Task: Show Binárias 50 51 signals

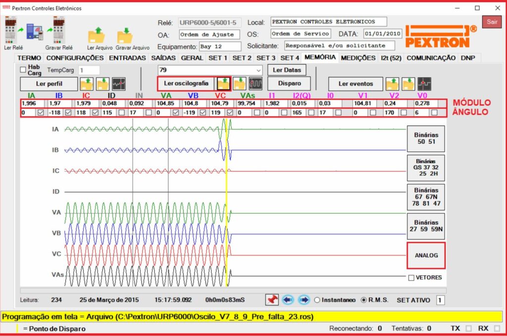Action: [426, 138]
